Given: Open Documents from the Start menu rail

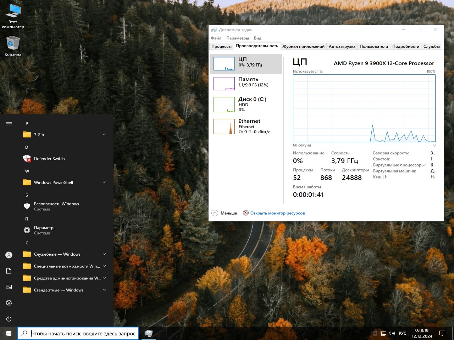Looking at the screenshot, I should click(9, 271).
